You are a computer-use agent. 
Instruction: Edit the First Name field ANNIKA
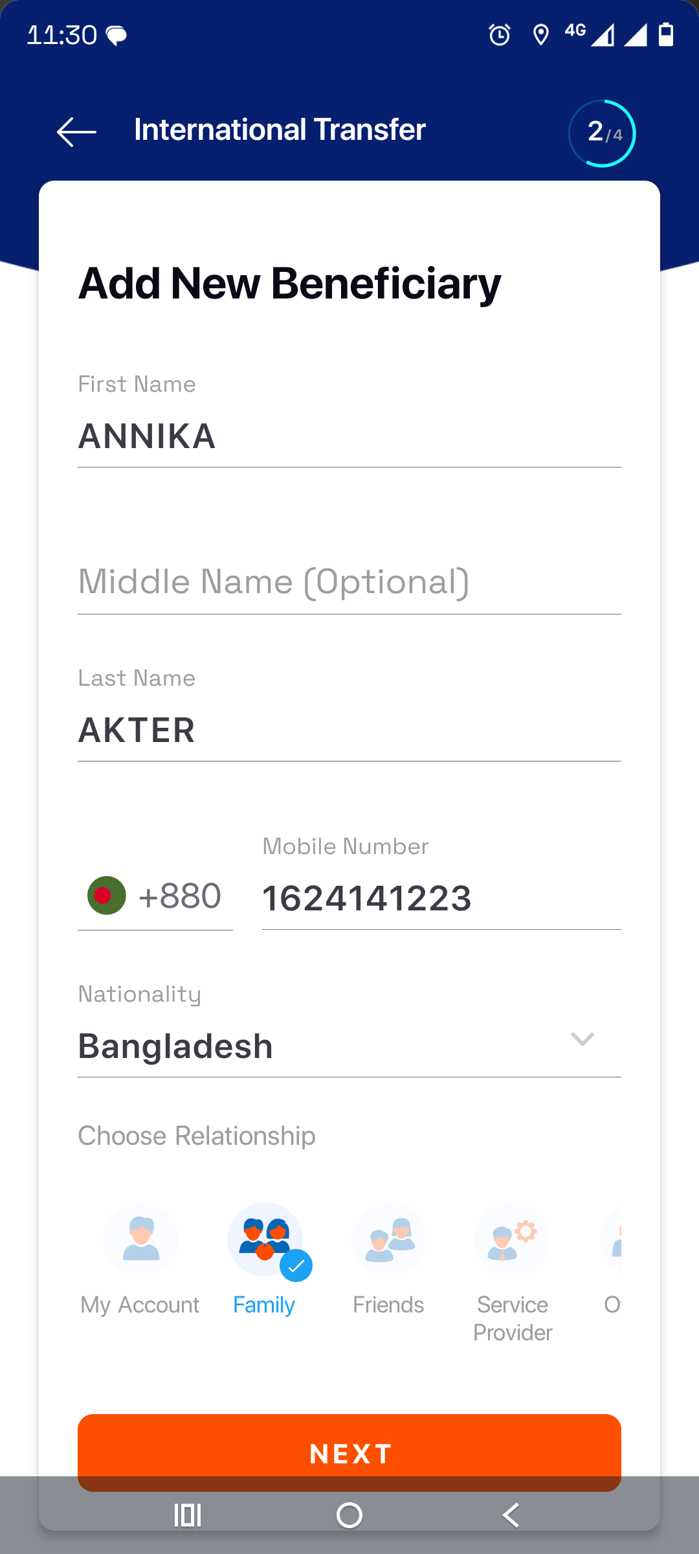click(349, 436)
